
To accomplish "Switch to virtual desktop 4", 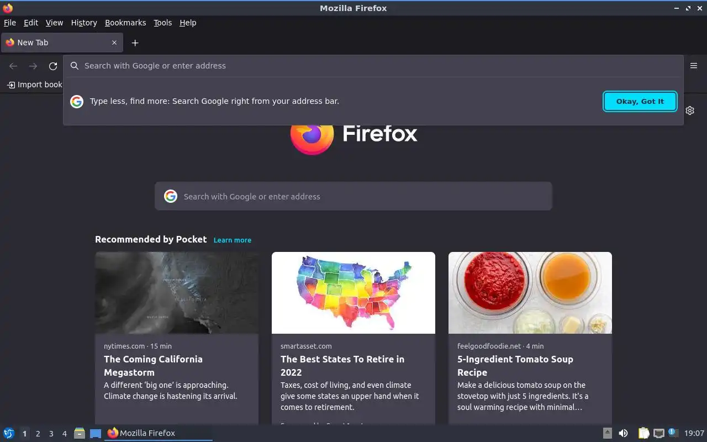I will (x=65, y=434).
